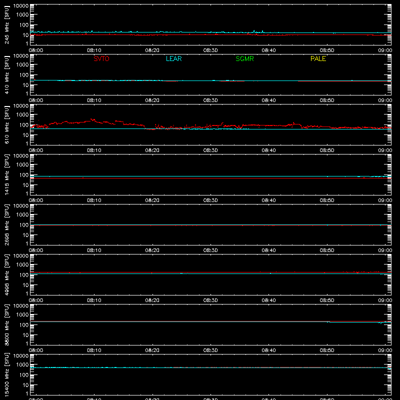Click the cyan LEAR station label
The width and height of the screenshot is (400, 400).
tap(173, 58)
